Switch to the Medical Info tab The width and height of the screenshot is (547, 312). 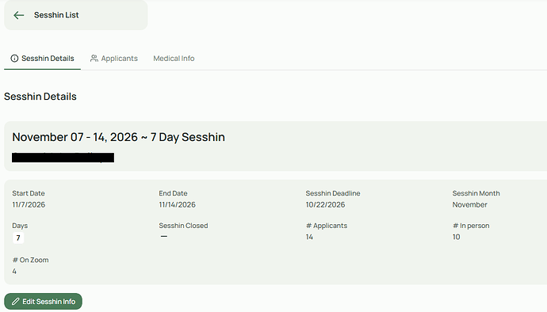point(174,59)
